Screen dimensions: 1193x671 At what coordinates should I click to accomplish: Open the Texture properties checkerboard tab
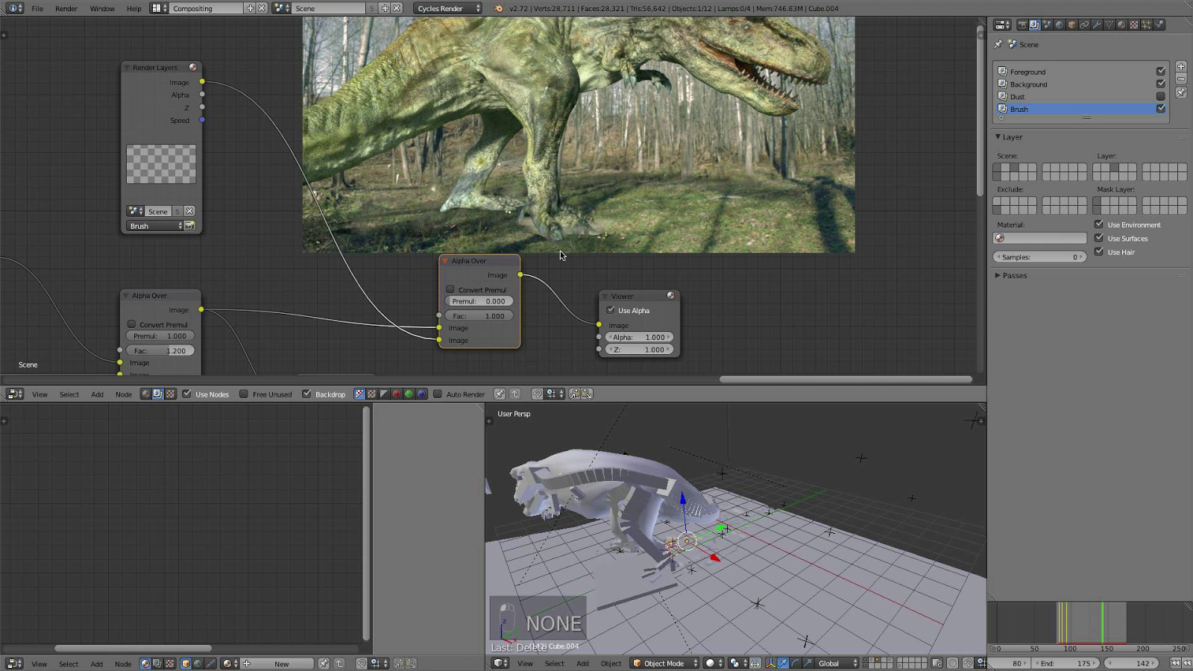[1134, 25]
